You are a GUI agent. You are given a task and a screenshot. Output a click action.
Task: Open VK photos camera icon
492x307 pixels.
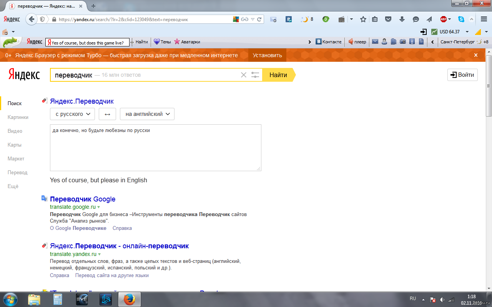pos(403,42)
